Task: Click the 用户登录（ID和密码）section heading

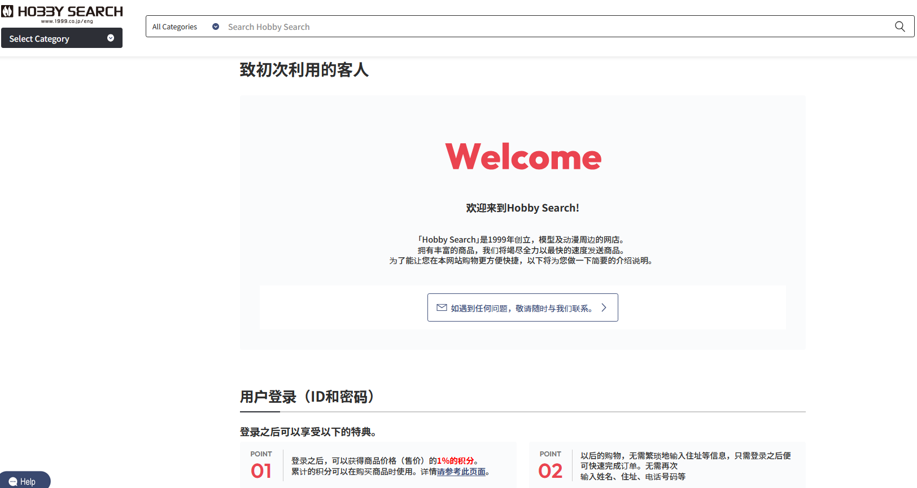Action: click(307, 397)
